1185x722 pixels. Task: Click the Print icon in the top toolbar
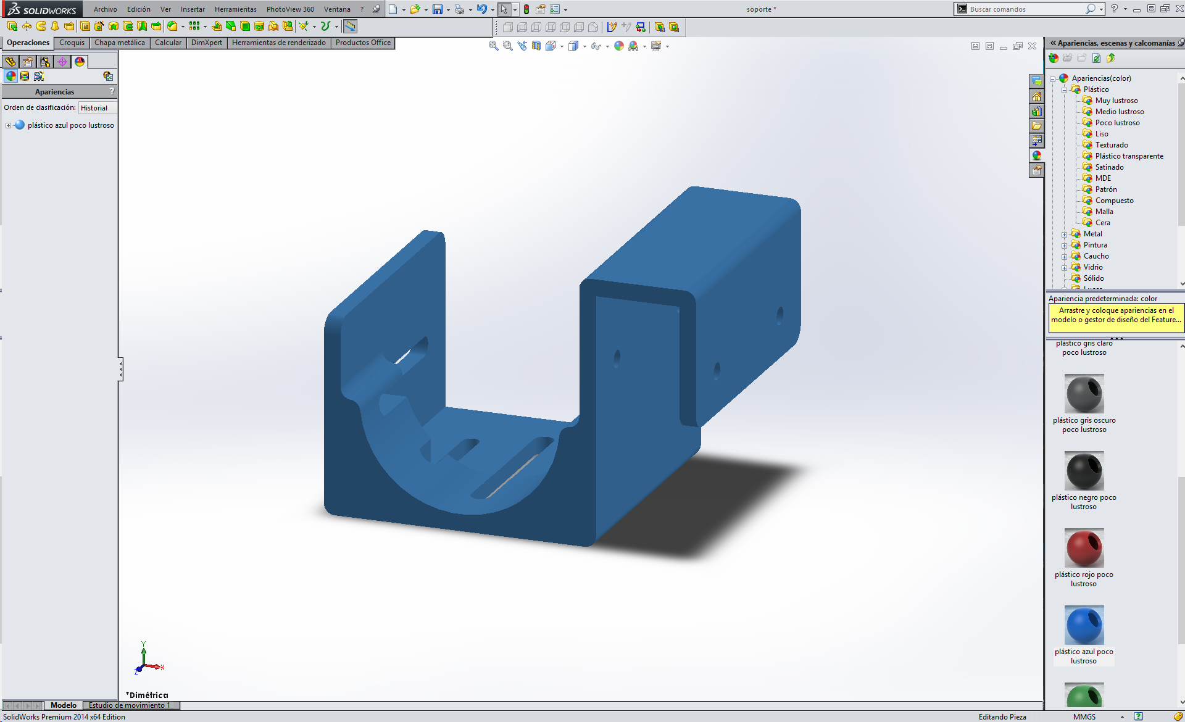tap(459, 9)
